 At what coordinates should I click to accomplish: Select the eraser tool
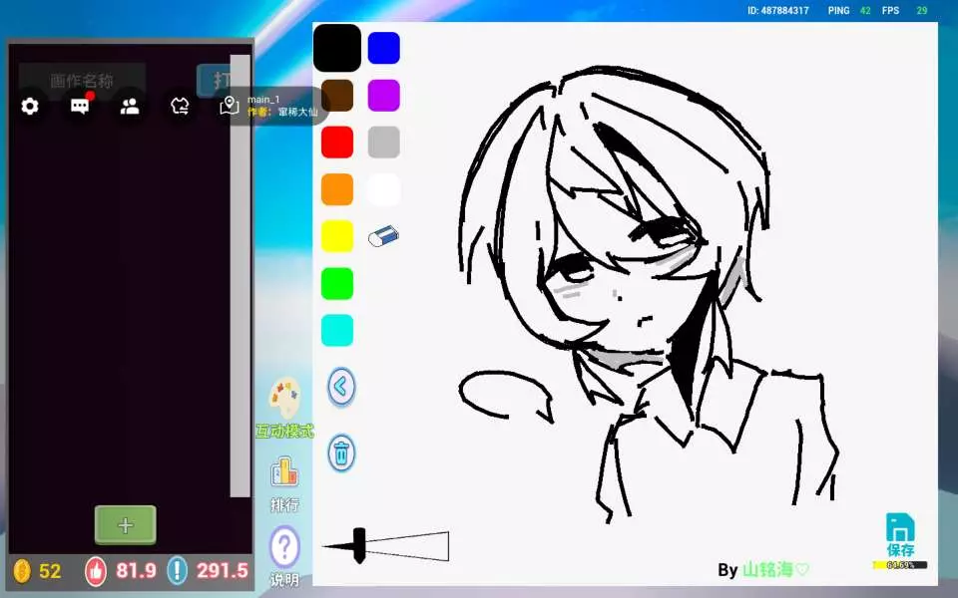pos(383,236)
